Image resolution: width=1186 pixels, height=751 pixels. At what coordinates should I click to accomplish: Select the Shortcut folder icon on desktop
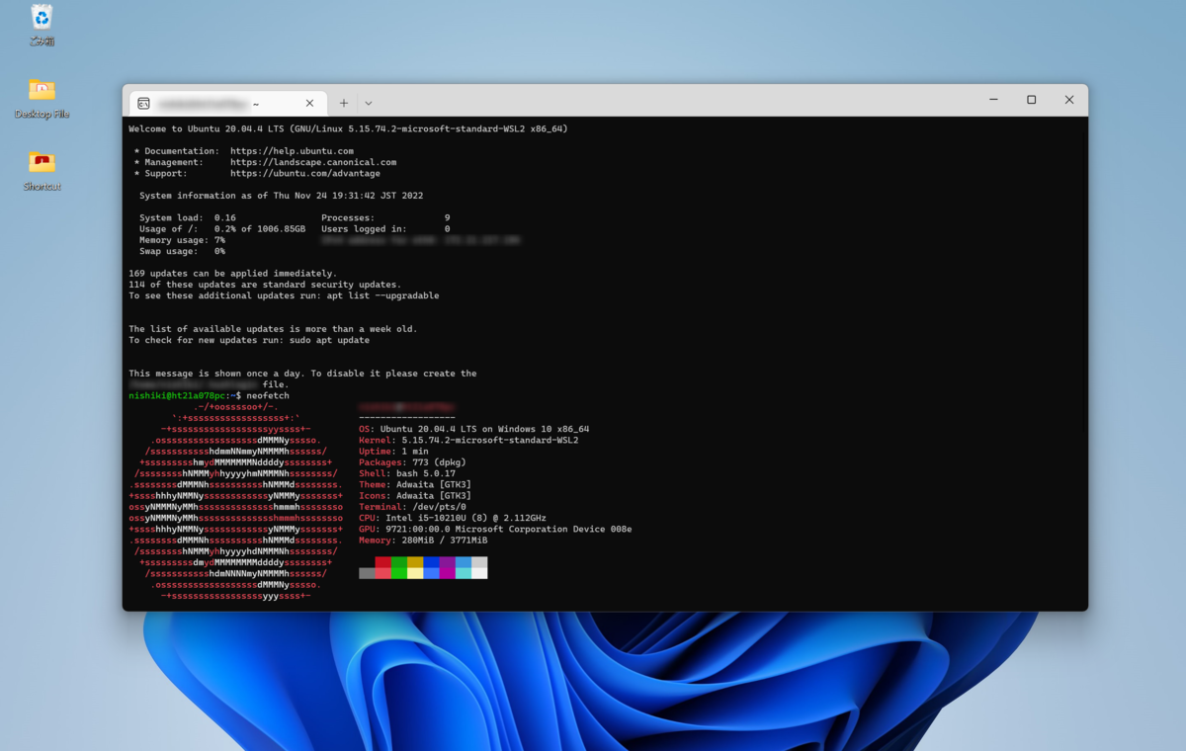42,169
